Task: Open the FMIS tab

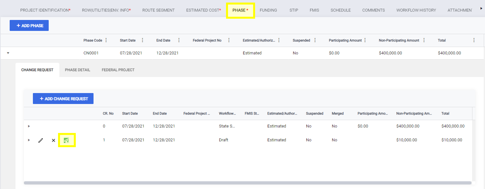Action: (314, 10)
